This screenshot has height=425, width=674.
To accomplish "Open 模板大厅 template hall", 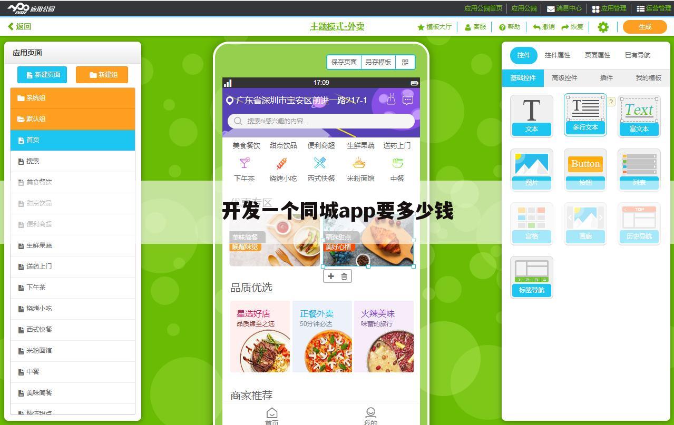I will coord(435,27).
